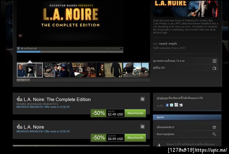Screen dimensions: 229x154
Task: Share the game on Twitter
Action: [172, 105]
